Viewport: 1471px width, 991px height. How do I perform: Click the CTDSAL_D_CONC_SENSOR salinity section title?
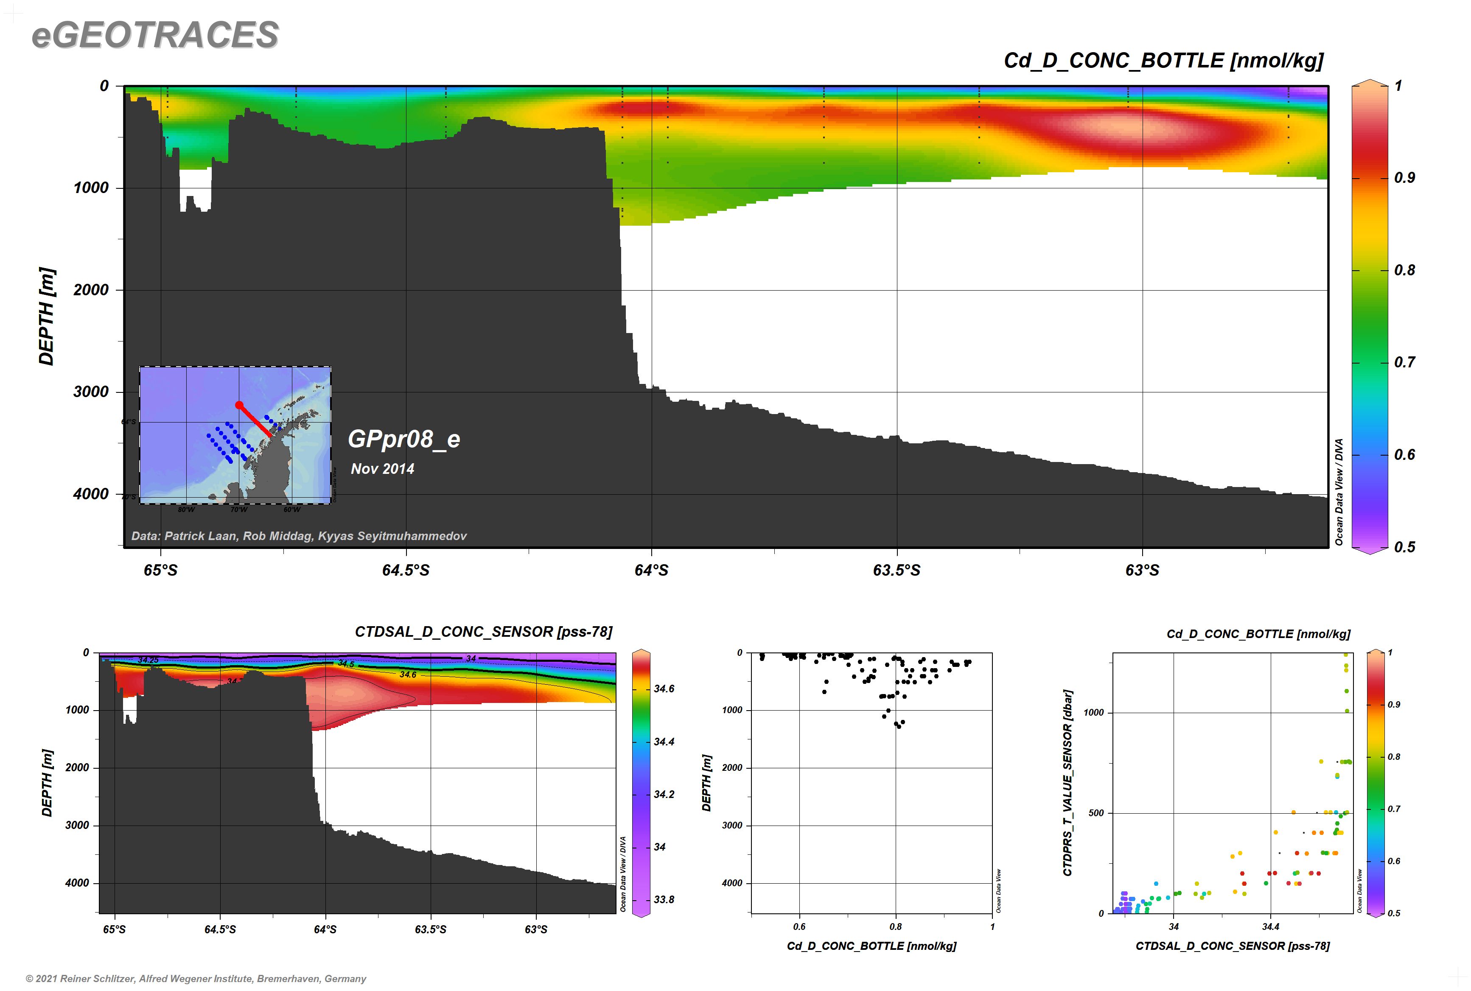[x=484, y=631]
